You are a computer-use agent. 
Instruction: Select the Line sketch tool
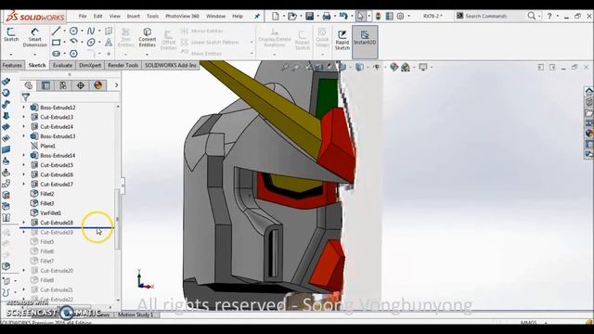point(56,31)
